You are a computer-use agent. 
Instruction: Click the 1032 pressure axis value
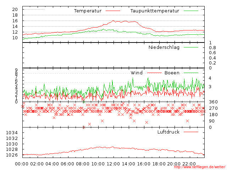pyautogui.click(x=12, y=138)
